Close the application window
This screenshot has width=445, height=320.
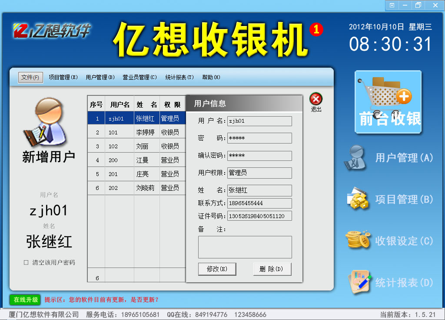pyautogui.click(x=435, y=5)
